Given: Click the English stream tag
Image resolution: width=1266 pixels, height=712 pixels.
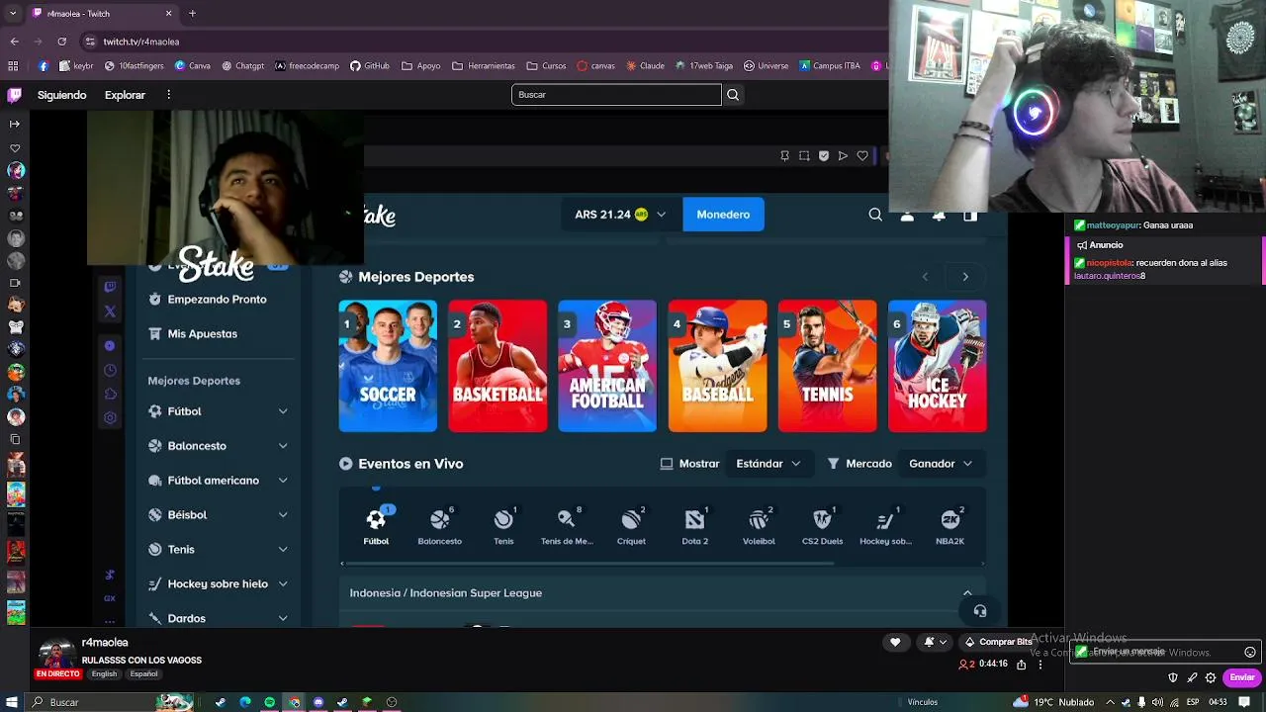Looking at the screenshot, I should (104, 674).
